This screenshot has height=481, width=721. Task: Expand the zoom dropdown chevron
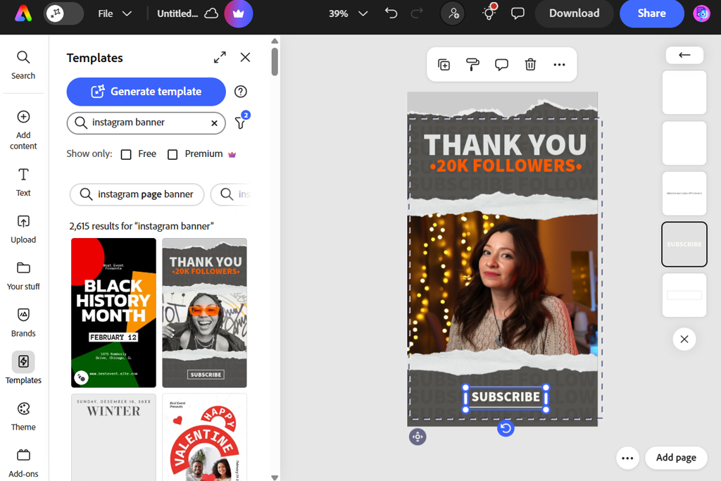coord(363,14)
